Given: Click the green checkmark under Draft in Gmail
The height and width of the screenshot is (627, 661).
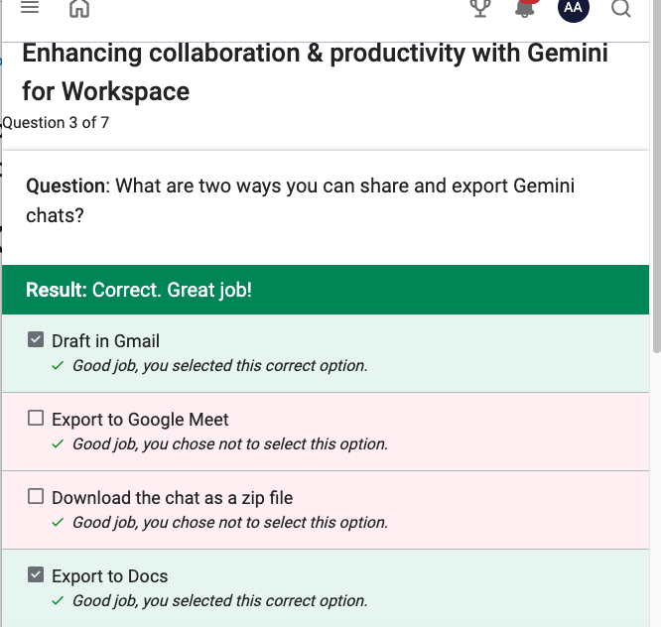Looking at the screenshot, I should (58, 365).
